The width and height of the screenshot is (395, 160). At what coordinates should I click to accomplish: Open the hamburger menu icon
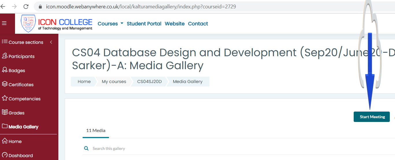[4, 23]
